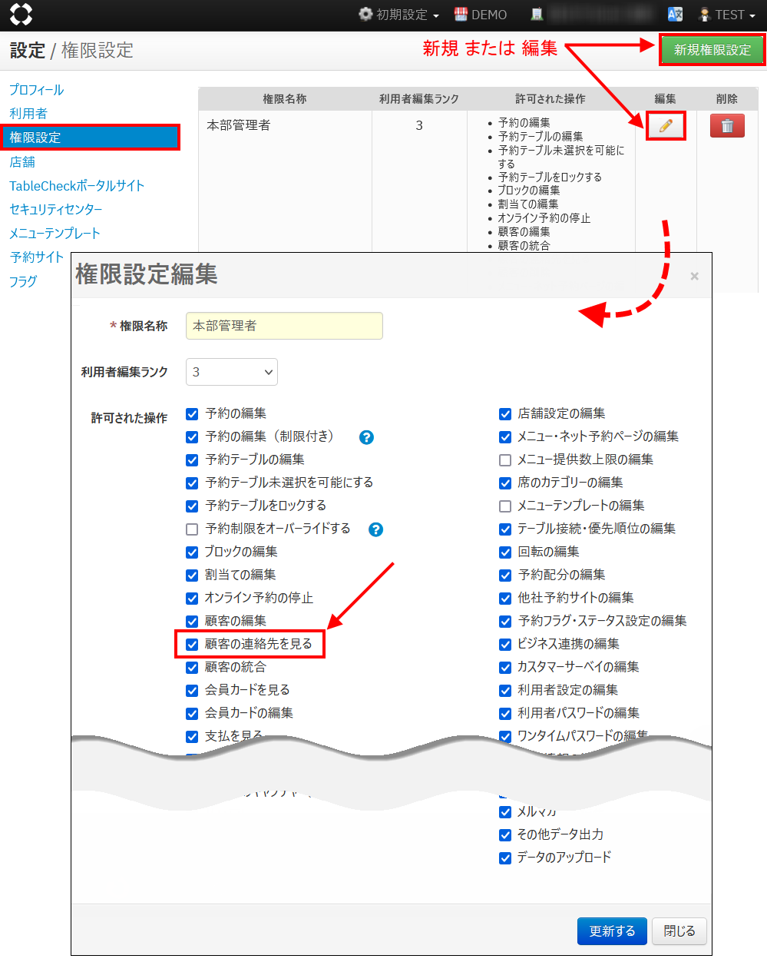The width and height of the screenshot is (767, 972).
Task: Click the pencil edit icon for 本部管理者
Action: pyautogui.click(x=666, y=126)
